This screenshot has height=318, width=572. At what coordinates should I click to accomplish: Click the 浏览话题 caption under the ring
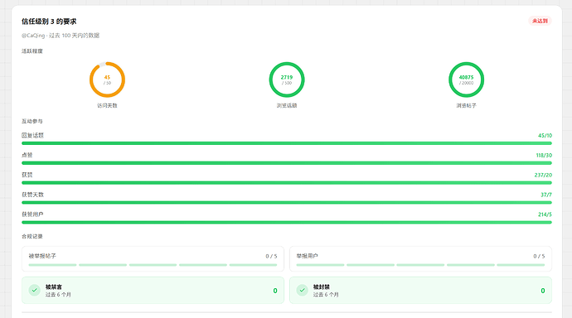tap(287, 105)
